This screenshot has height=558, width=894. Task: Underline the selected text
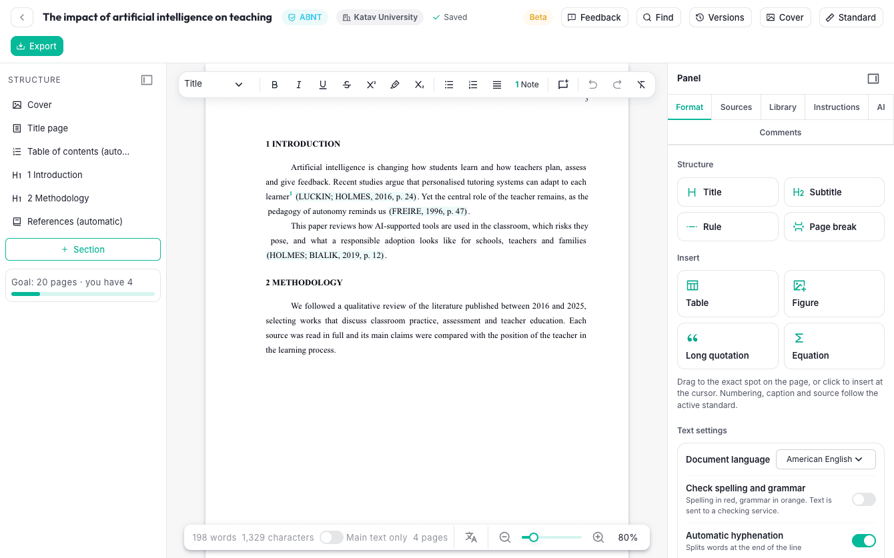pos(323,85)
